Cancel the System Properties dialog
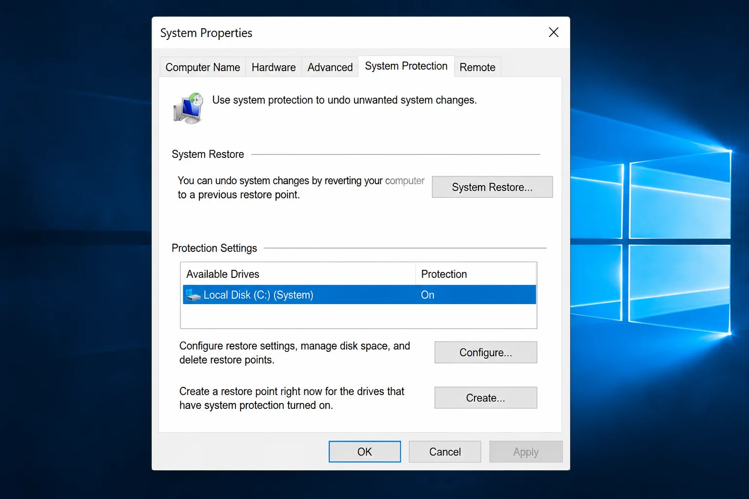 click(x=445, y=452)
